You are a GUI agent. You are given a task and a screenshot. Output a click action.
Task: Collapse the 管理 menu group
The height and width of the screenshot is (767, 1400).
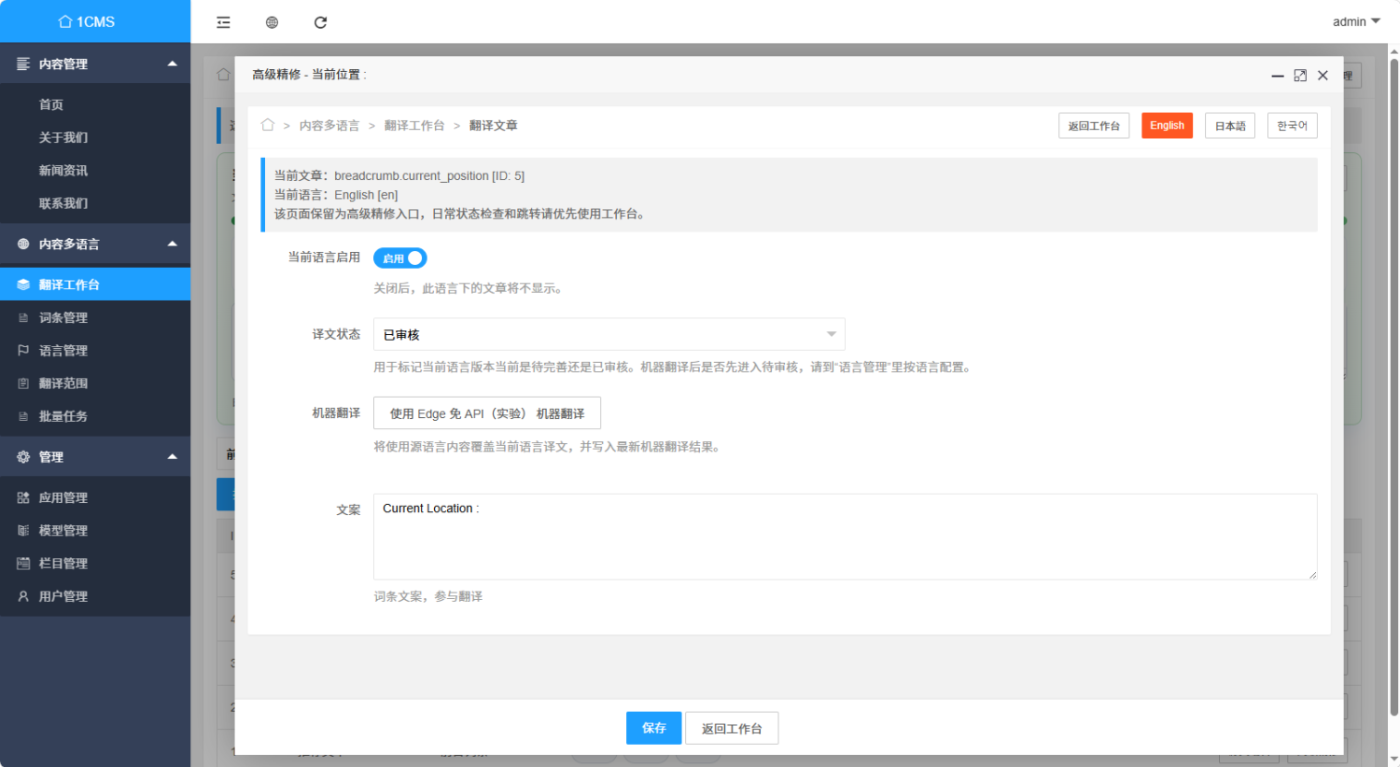(x=172, y=457)
